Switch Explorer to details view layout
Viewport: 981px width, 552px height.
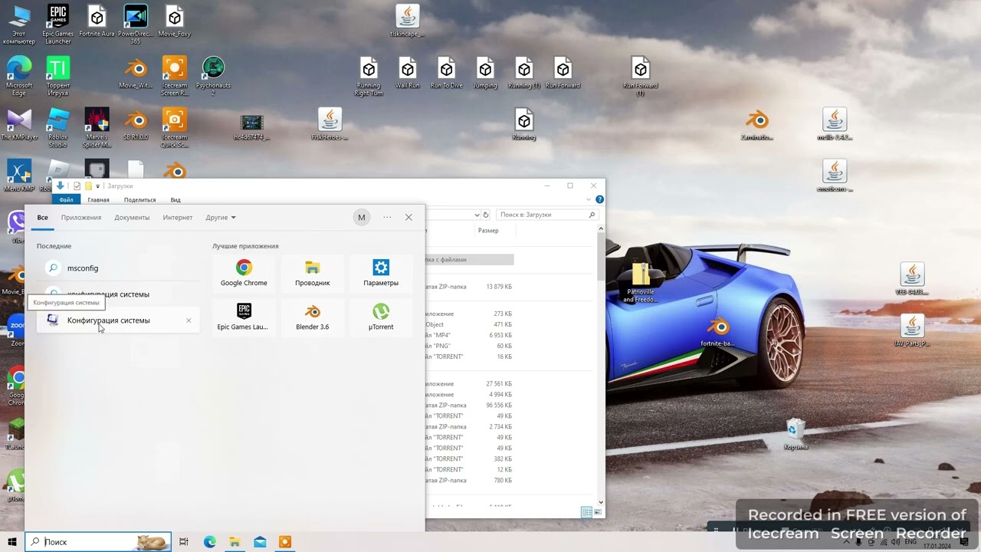click(586, 512)
